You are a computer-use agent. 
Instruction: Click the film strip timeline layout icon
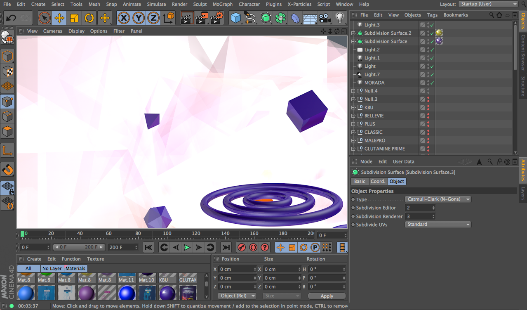coord(342,247)
